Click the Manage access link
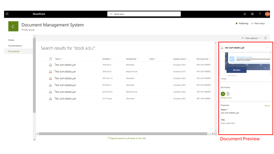274x154 pixels. 226,98
